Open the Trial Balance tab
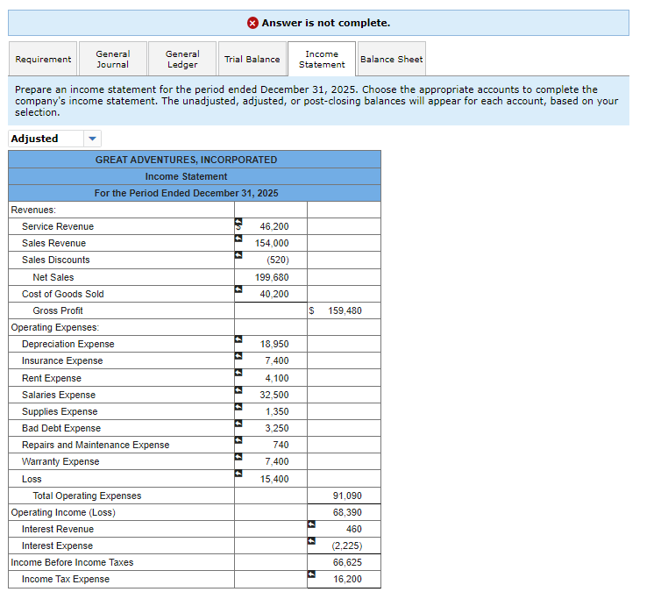668x592 pixels. pyautogui.click(x=252, y=59)
